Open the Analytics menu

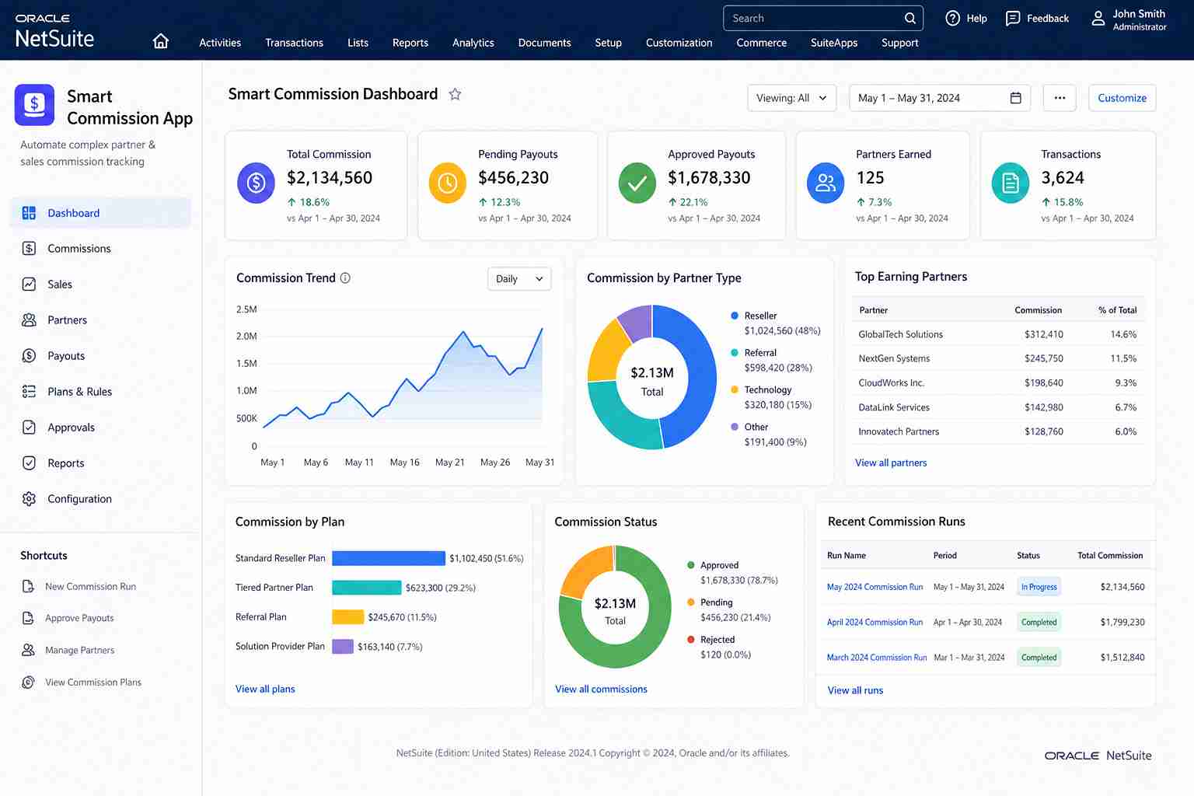[473, 43]
